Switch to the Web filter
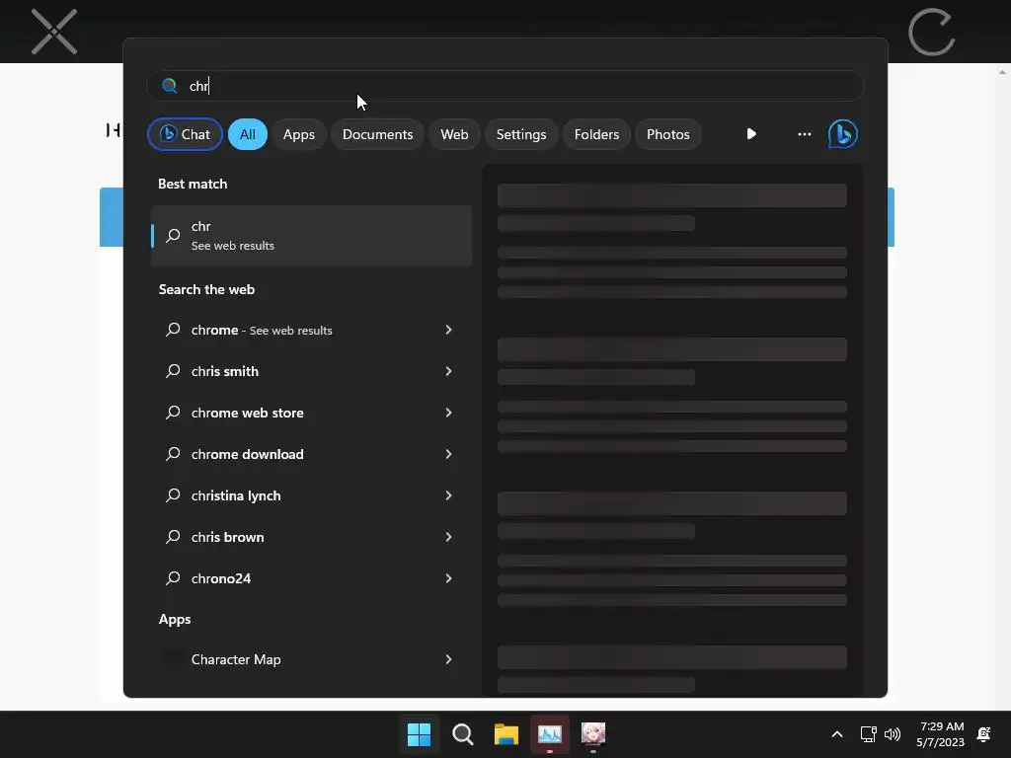The image size is (1011, 758). (x=454, y=134)
